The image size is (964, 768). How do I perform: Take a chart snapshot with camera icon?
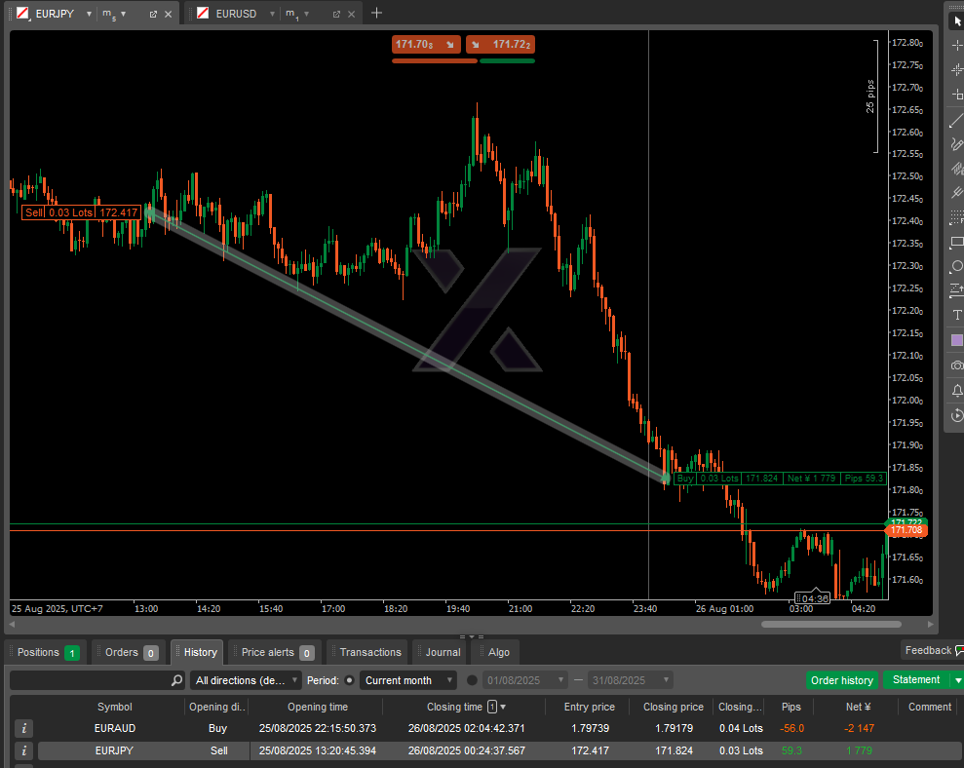956,365
